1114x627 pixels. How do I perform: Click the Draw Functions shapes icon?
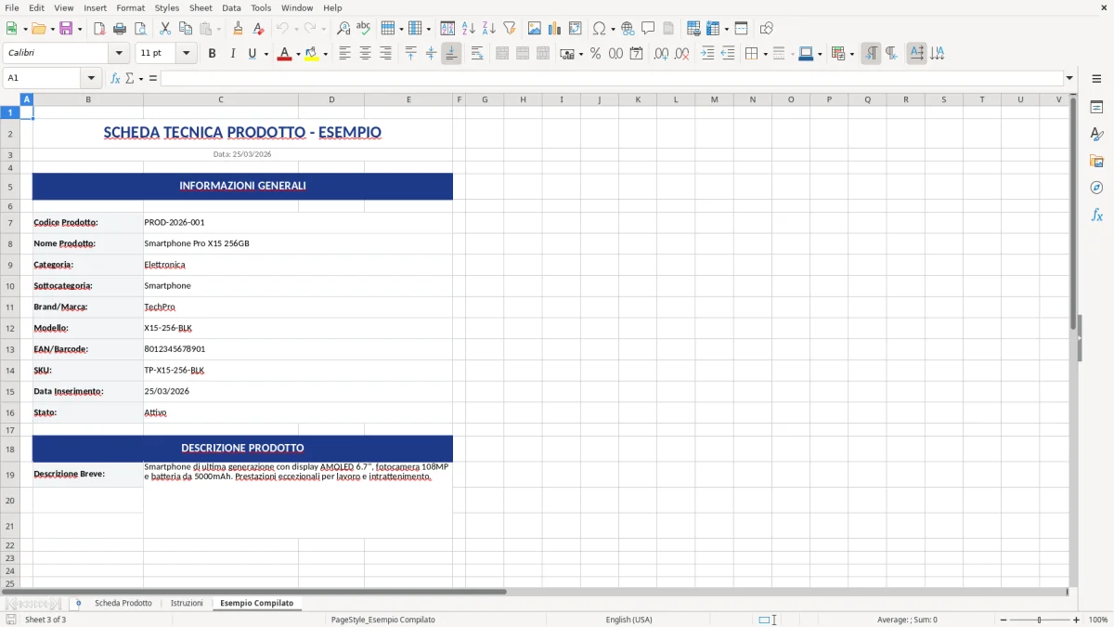click(x=766, y=29)
